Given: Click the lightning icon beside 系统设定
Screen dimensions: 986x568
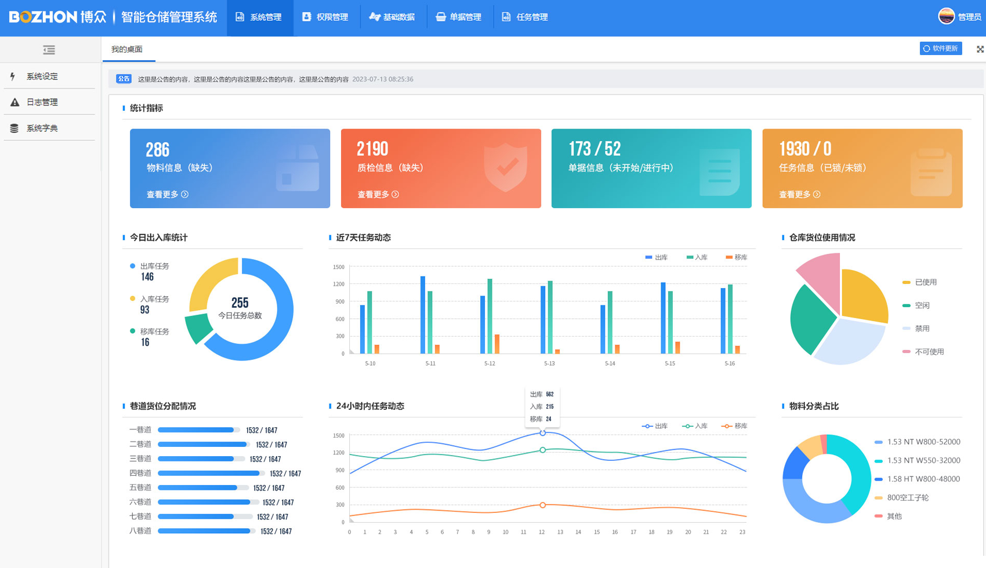Looking at the screenshot, I should pyautogui.click(x=13, y=77).
